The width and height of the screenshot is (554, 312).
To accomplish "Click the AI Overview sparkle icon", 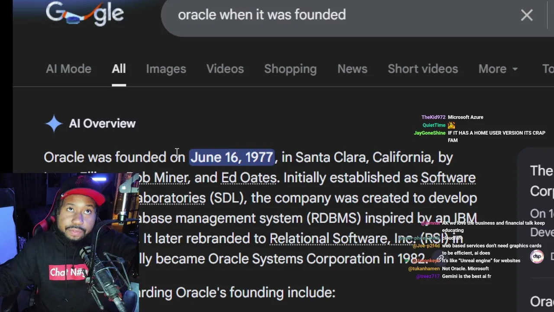I will coord(54,123).
